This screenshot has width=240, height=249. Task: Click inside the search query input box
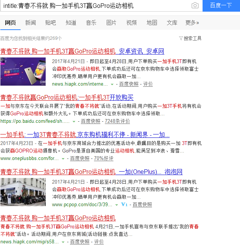click(x=95, y=6)
